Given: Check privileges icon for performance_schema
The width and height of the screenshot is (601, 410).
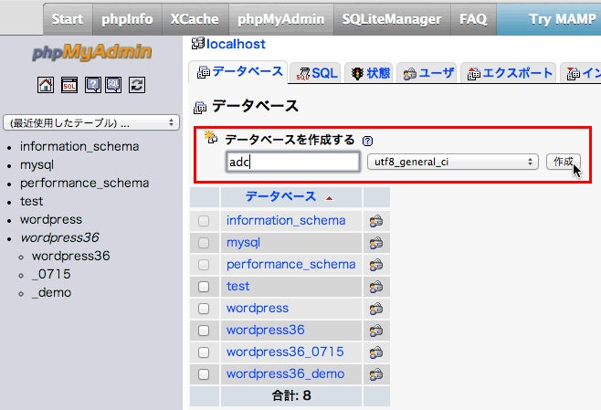Looking at the screenshot, I should pyautogui.click(x=376, y=265).
